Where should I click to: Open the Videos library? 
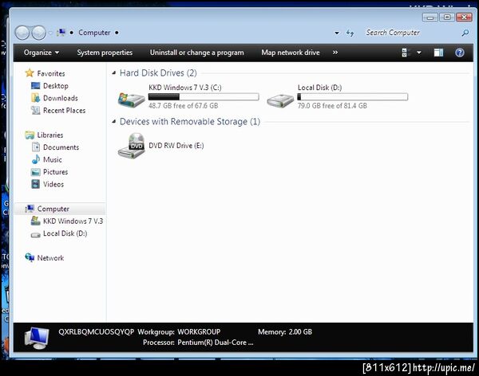pos(53,184)
